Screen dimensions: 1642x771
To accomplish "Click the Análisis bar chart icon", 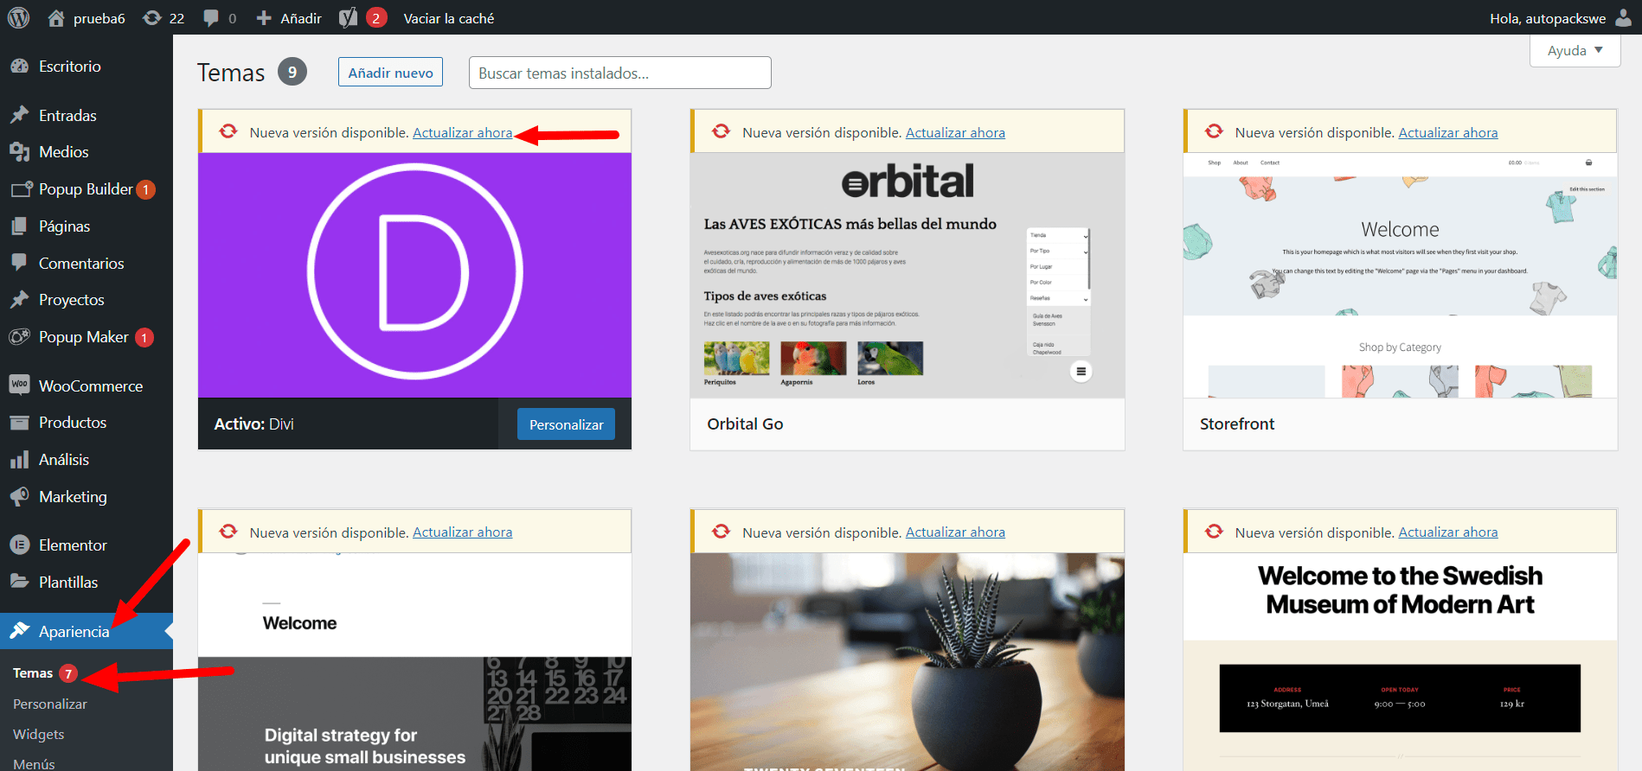I will (20, 460).
